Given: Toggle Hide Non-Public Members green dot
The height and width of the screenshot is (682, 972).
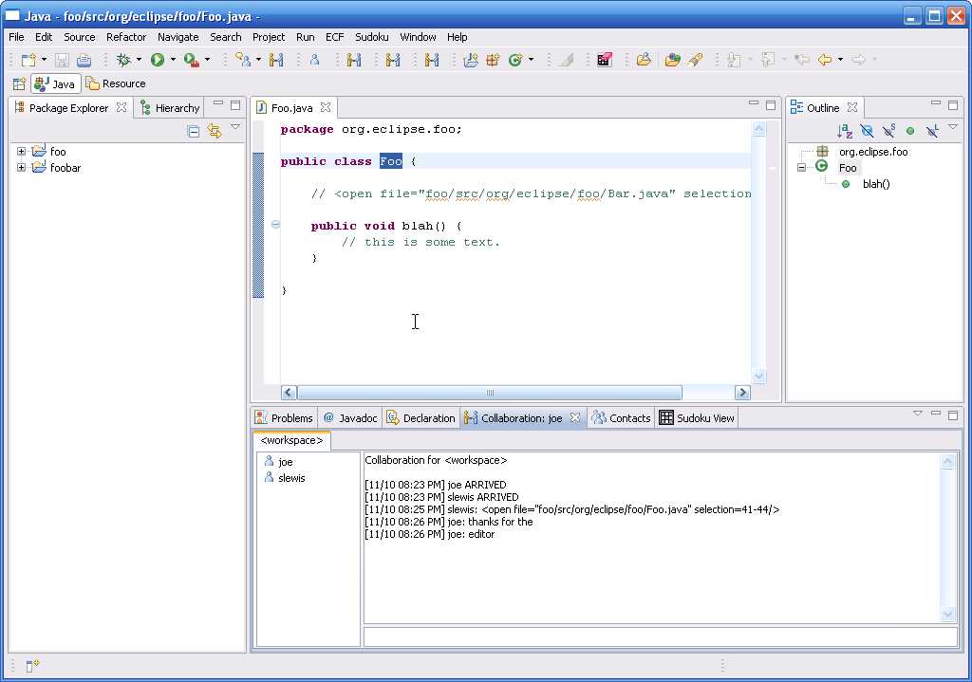Looking at the screenshot, I should (x=910, y=131).
